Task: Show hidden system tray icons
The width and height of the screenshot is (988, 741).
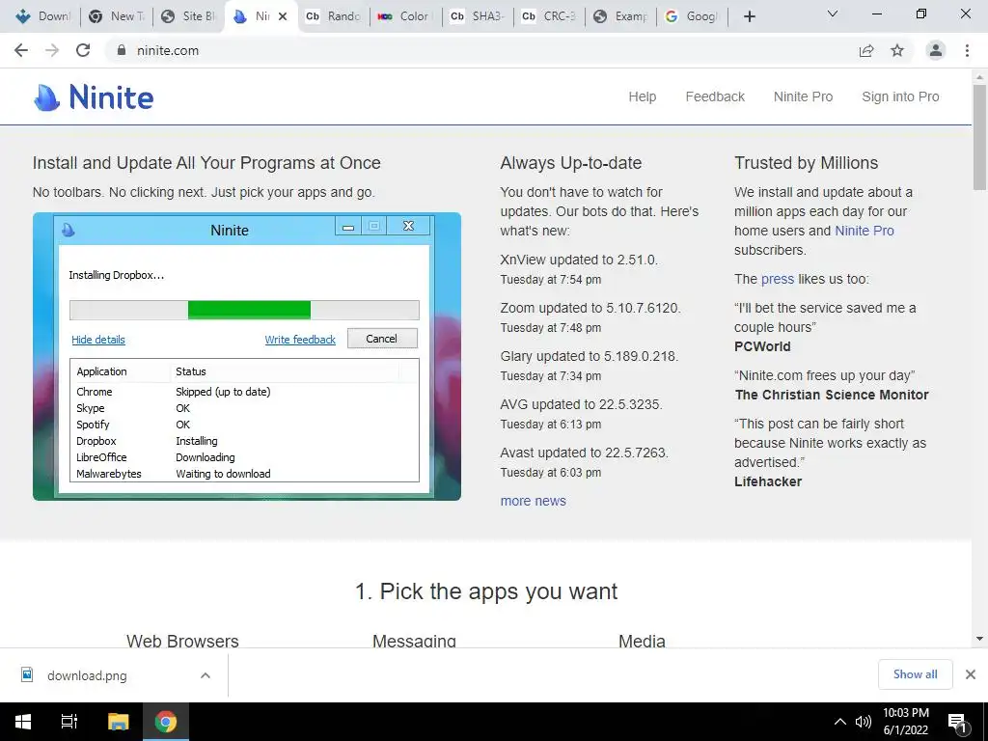Action: (x=840, y=722)
